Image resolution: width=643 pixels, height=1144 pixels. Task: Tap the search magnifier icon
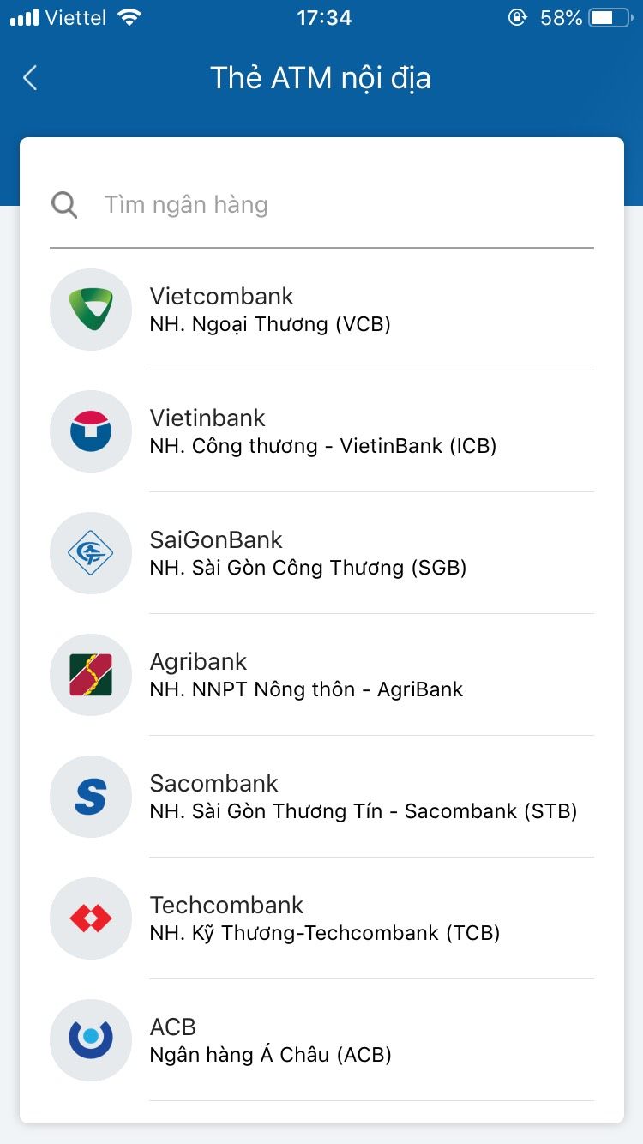(x=64, y=205)
